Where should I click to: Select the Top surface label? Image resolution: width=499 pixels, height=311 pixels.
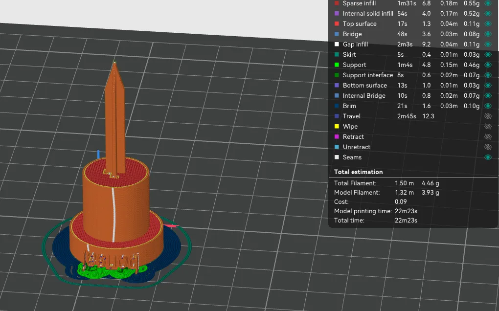360,23
